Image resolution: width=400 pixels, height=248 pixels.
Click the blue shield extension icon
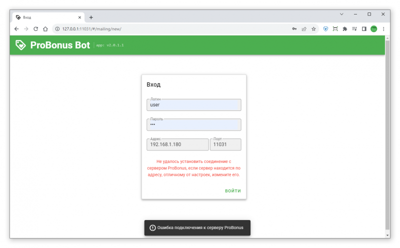[x=326, y=29]
